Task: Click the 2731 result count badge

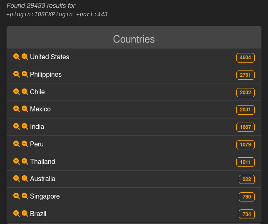Action: pos(245,75)
